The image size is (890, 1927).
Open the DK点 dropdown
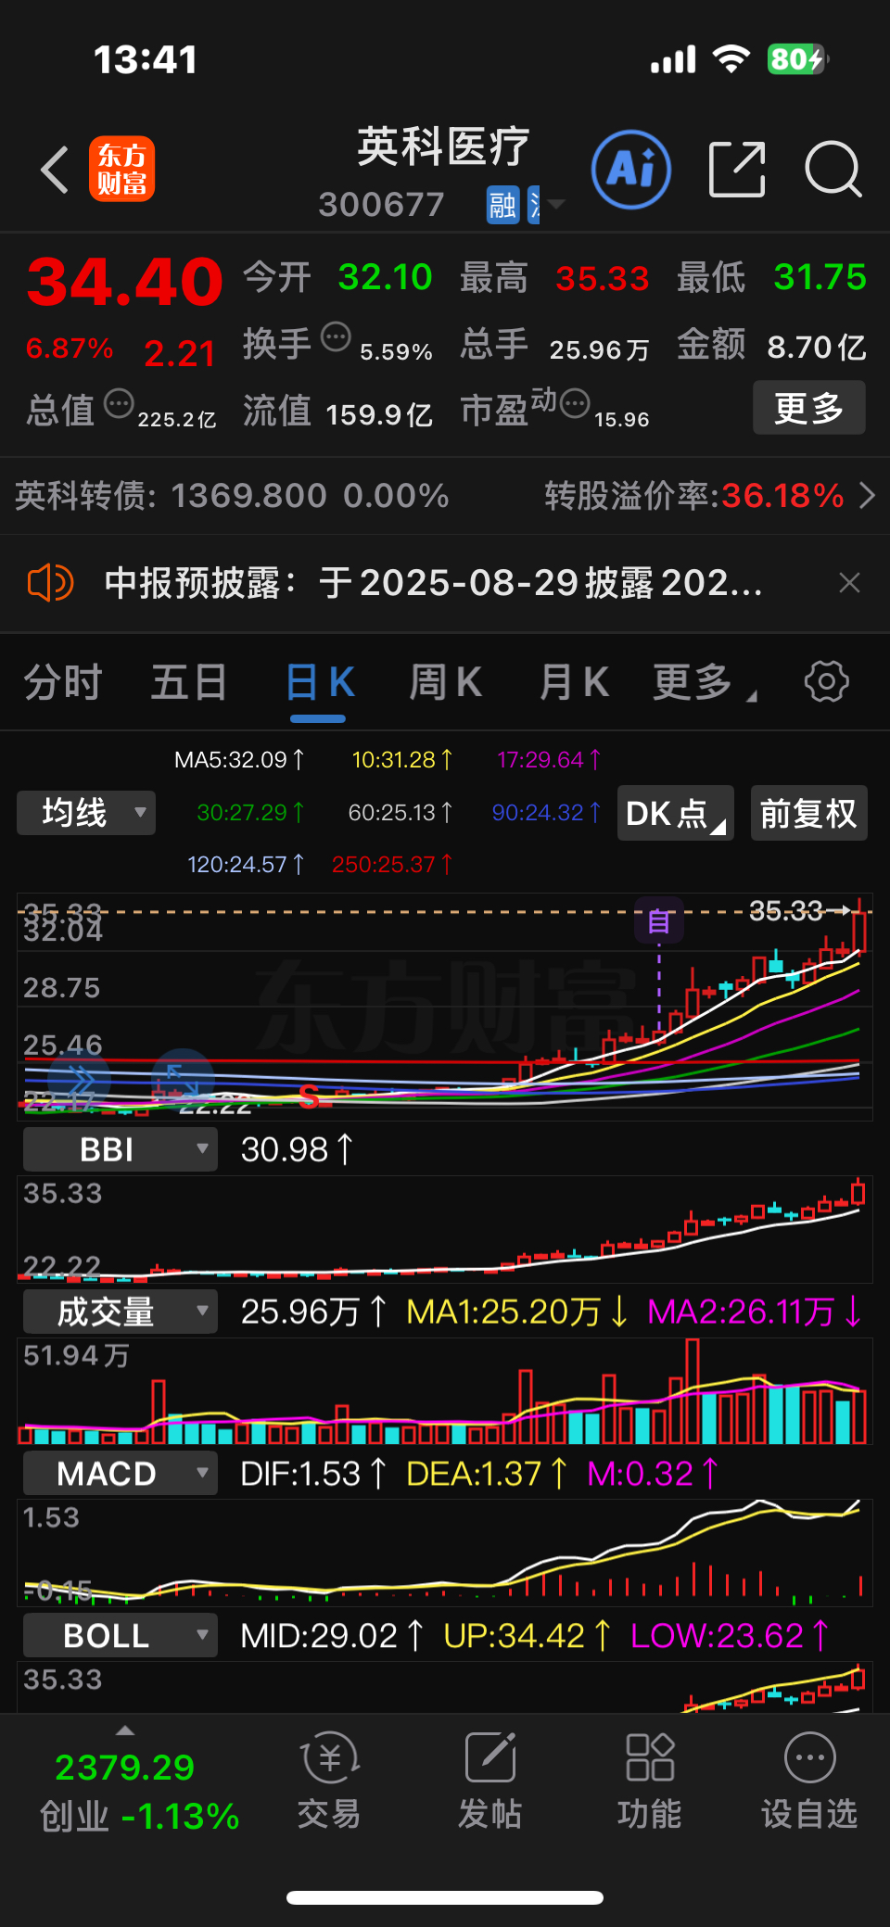[x=676, y=813]
